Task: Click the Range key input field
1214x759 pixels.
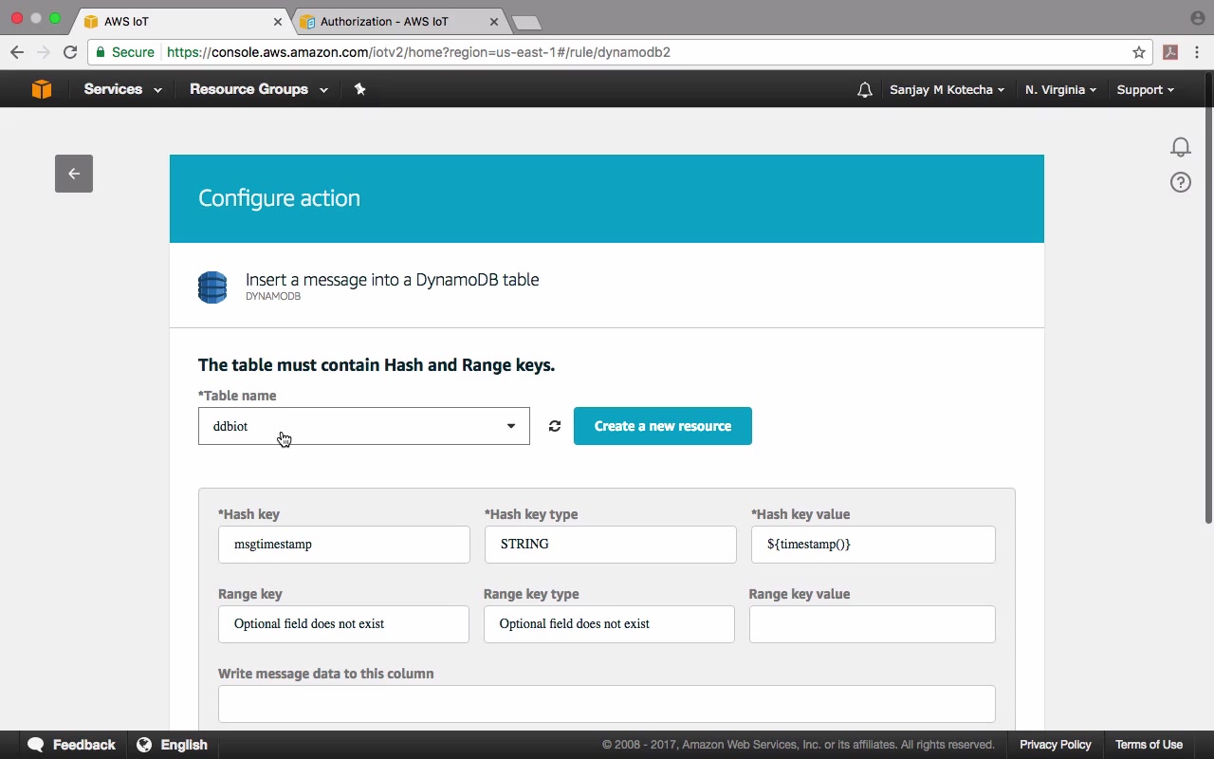Action: click(343, 624)
